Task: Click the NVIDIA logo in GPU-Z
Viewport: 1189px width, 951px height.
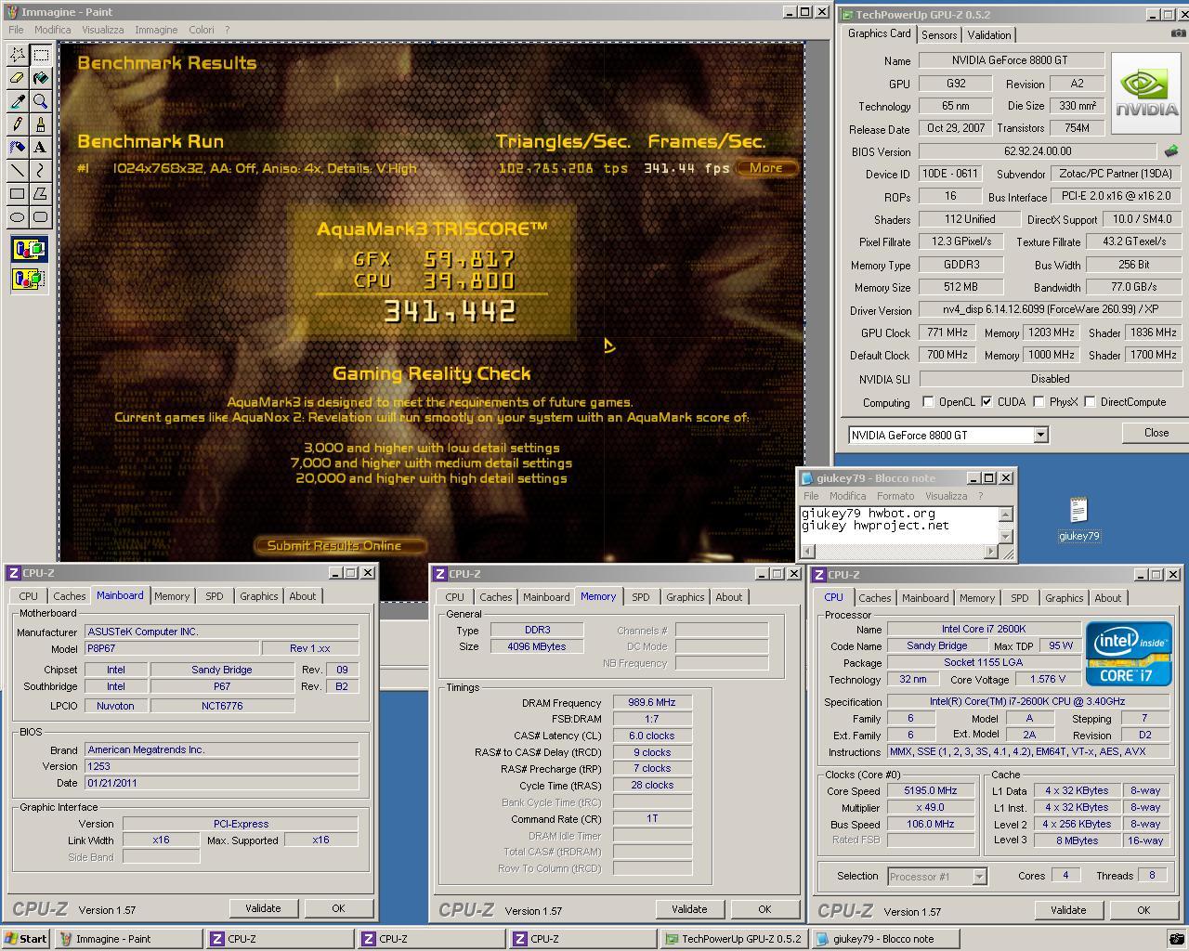Action: [x=1147, y=93]
